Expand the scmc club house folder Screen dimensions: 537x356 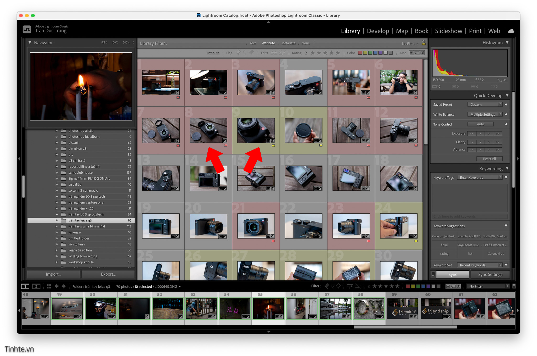click(57, 173)
